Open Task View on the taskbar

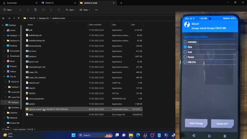click(x=117, y=135)
